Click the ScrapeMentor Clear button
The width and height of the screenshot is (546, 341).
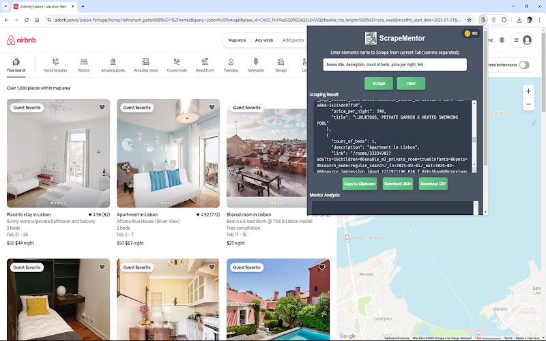tap(411, 83)
